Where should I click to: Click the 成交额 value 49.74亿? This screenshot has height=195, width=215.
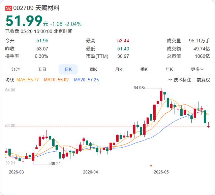(202, 49)
